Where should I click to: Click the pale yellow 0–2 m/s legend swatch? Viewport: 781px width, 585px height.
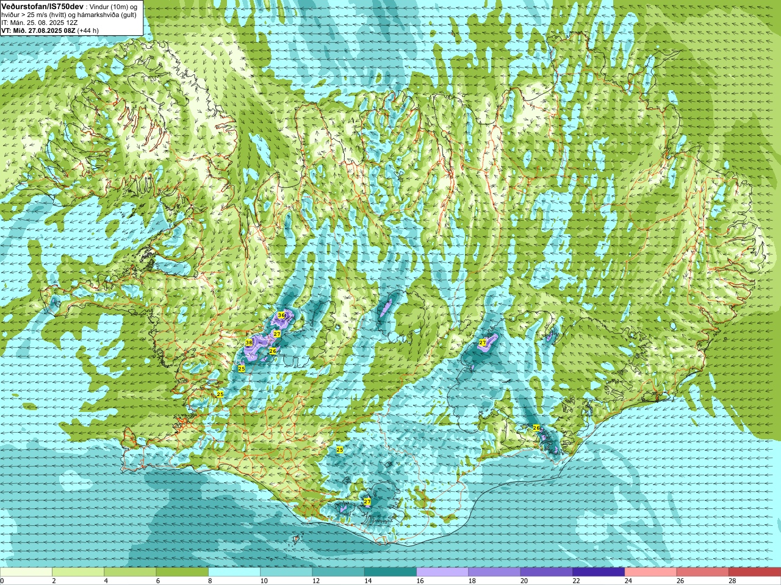coord(26,572)
